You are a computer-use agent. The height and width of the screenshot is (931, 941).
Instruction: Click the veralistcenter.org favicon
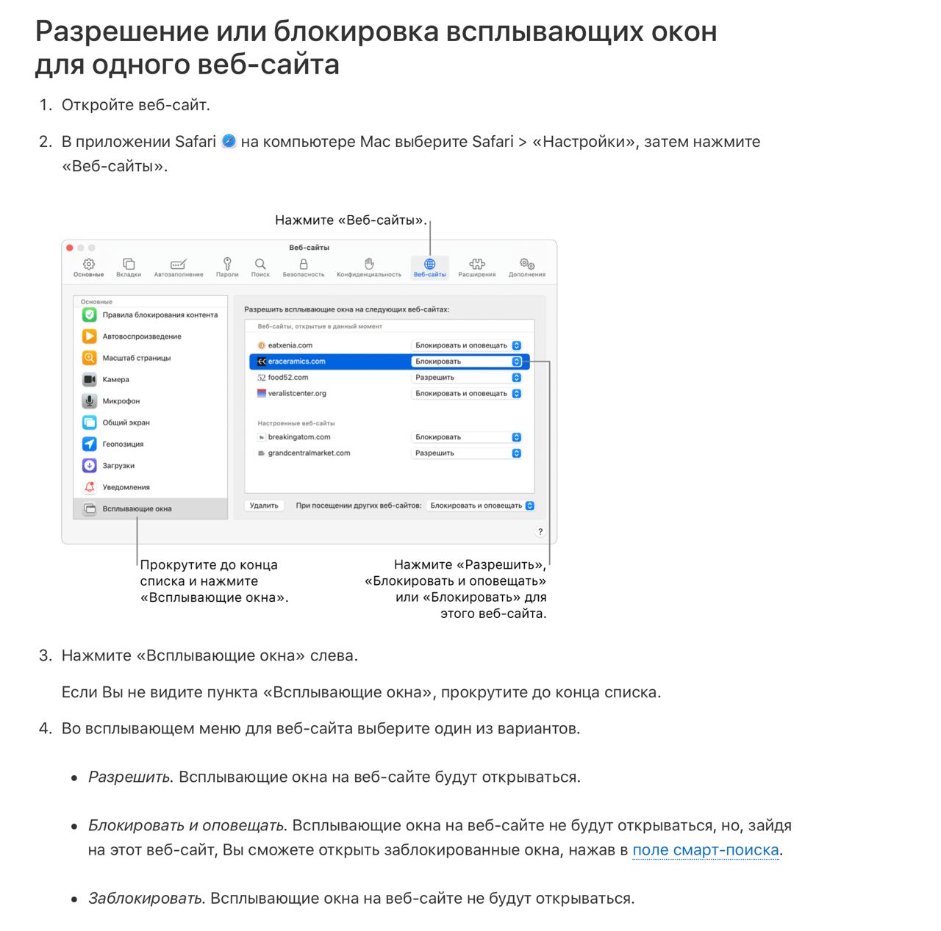(261, 394)
